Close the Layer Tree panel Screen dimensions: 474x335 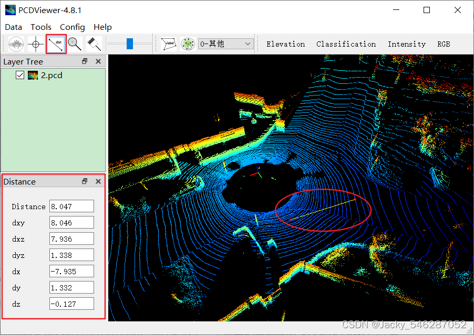(x=98, y=61)
